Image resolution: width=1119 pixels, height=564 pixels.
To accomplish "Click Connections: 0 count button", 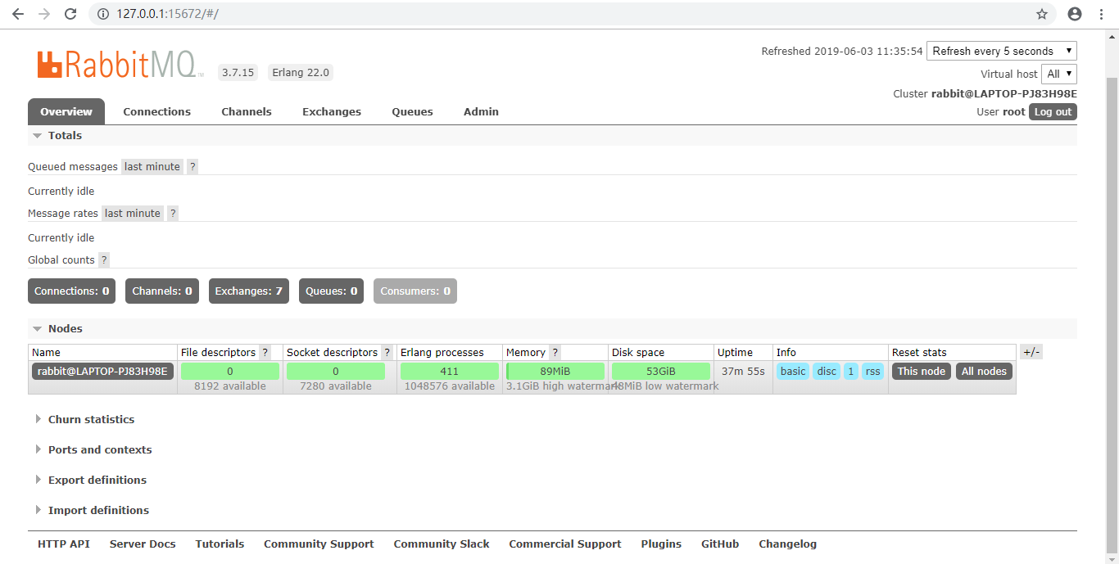I will tap(72, 291).
